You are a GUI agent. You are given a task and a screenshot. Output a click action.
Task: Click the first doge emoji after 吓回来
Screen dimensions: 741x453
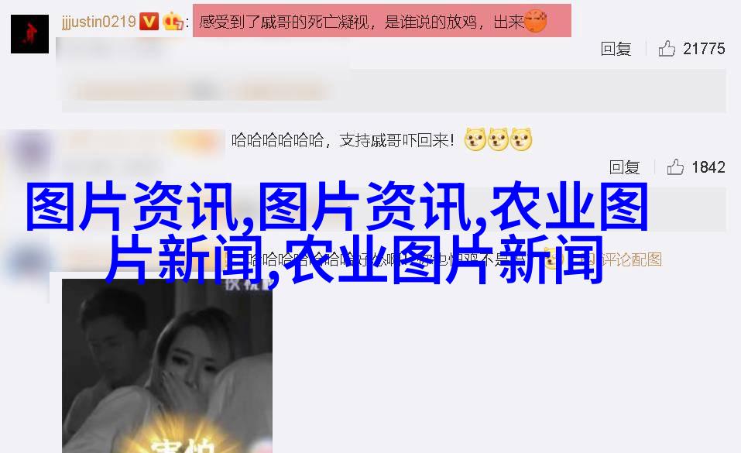pyautogui.click(x=475, y=139)
